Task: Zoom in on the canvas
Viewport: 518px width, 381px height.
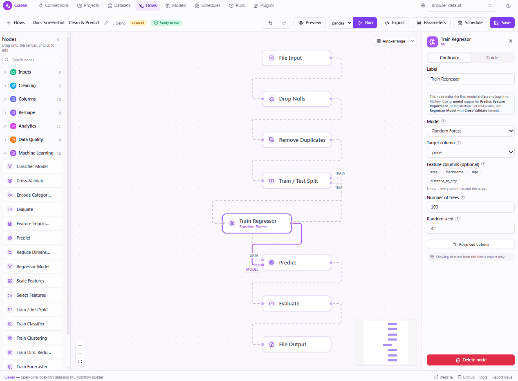Action: [80, 345]
